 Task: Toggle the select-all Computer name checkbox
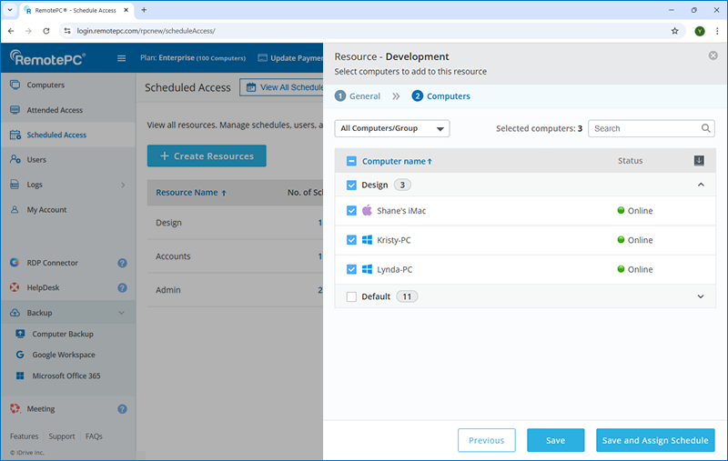click(352, 161)
